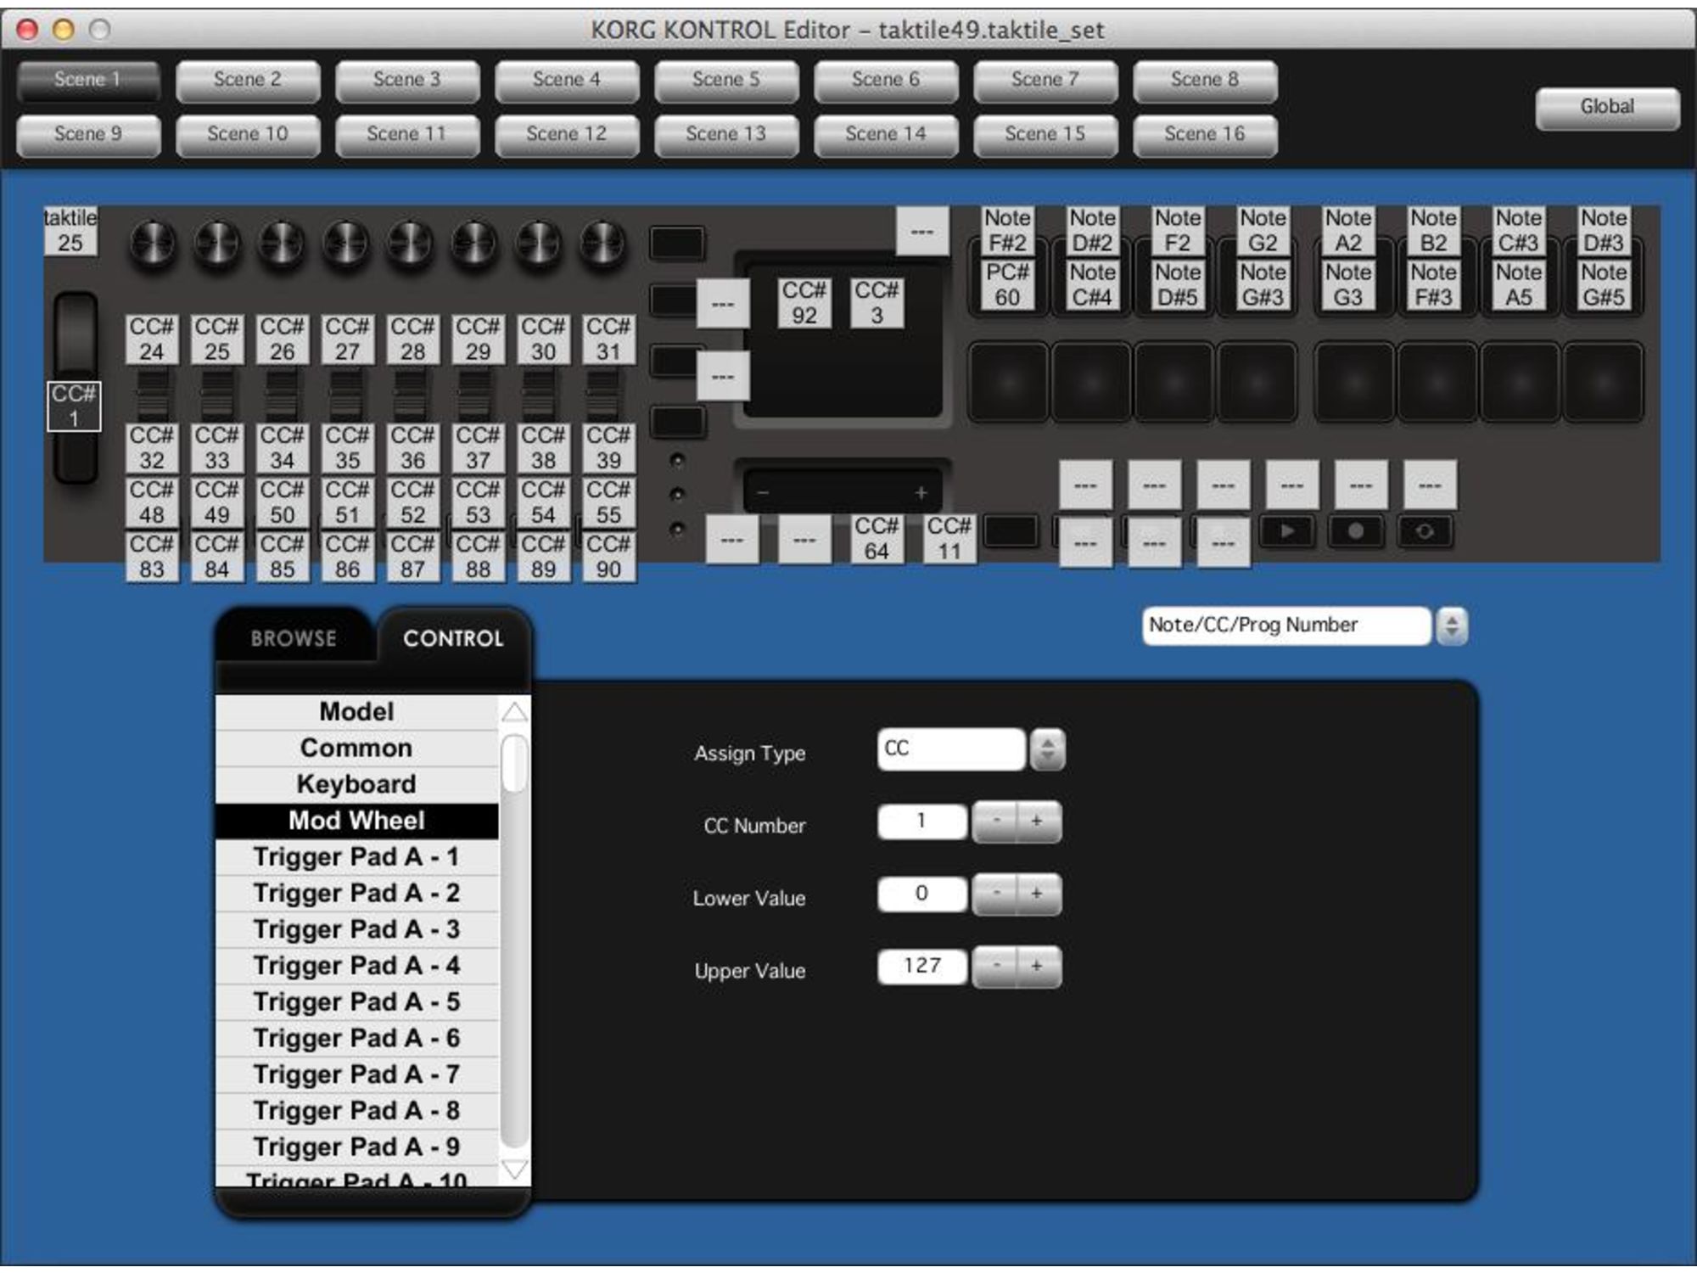Select the CC# 64 pedal assignment
This screenshot has height=1273, width=1697.
pos(877,539)
